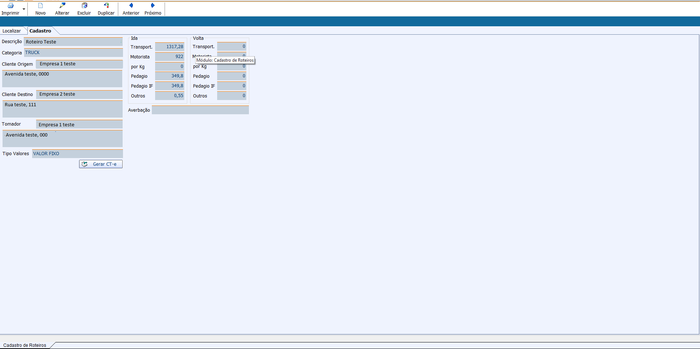Screen dimensions: 700x349
Task: Click the Cliente Destino field Empresa 2 teste
Action: 79,95
